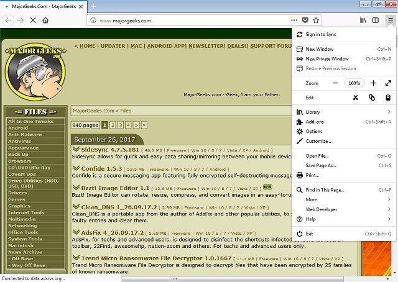Save page to Pocket
The height and width of the screenshot is (282, 398).
(x=305, y=20)
